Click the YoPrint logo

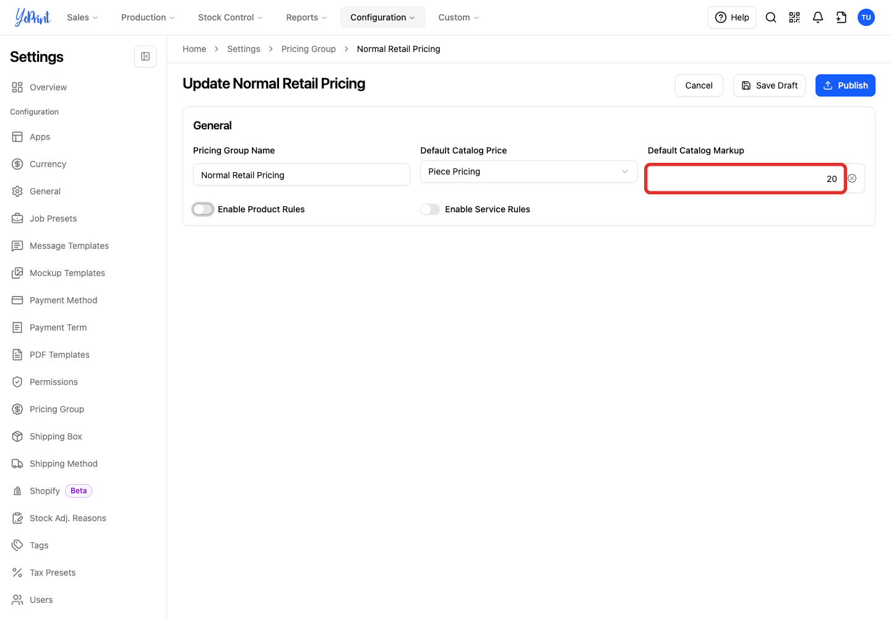pos(33,17)
